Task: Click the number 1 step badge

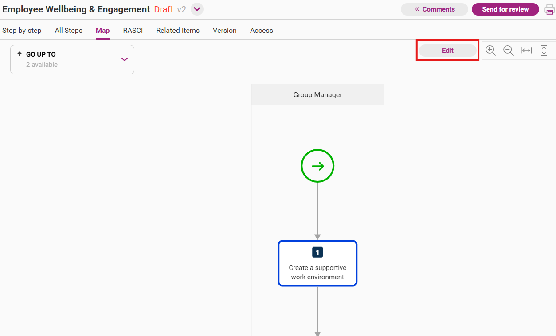Action: [x=317, y=252]
